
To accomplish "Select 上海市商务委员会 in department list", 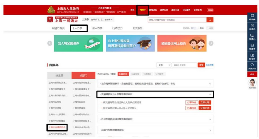I will click(x=57, y=89).
